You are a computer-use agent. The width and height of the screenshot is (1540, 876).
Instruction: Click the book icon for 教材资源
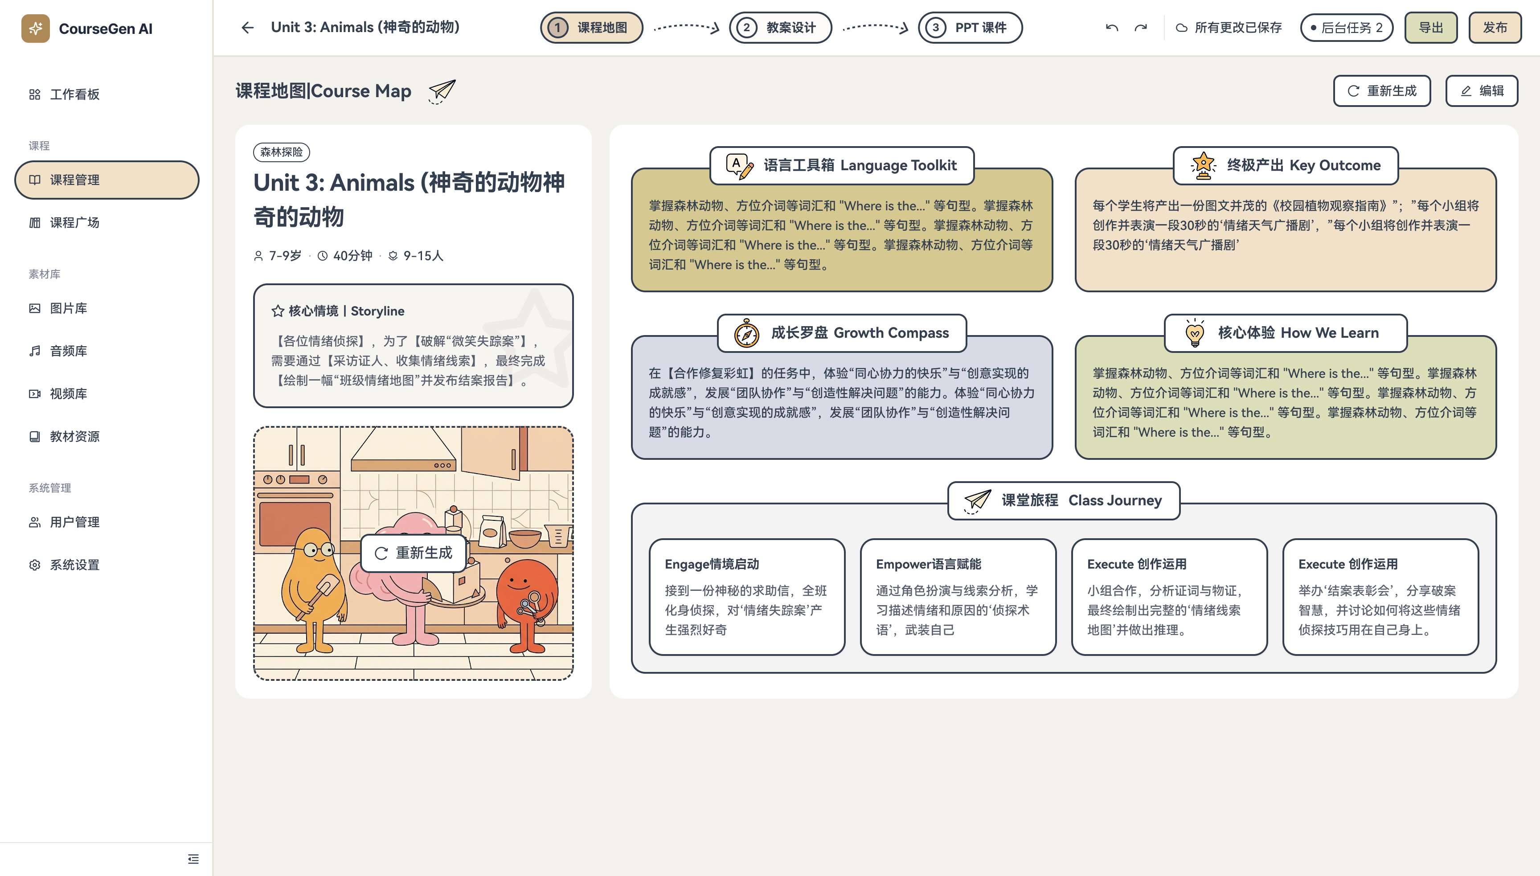[x=35, y=437]
